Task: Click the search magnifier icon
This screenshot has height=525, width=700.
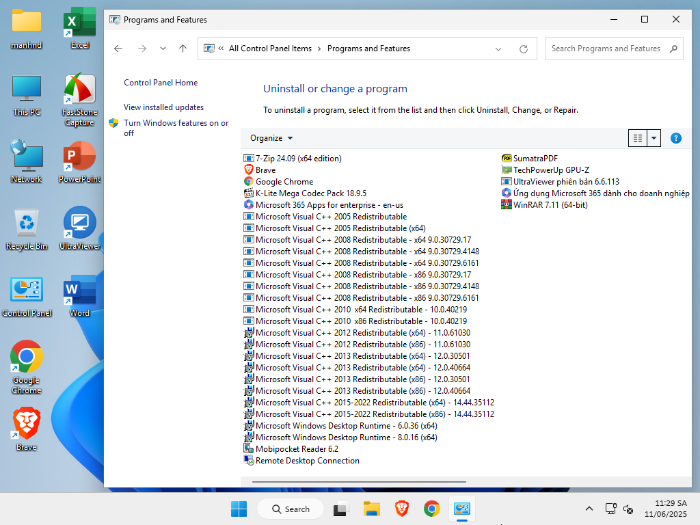Action: (x=673, y=49)
